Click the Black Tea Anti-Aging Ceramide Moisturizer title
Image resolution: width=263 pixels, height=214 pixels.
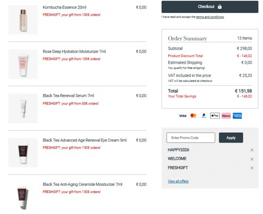[x=83, y=184]
